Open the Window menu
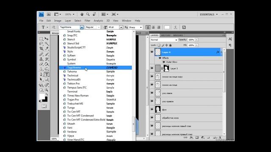271x152 pixels. click(x=127, y=21)
